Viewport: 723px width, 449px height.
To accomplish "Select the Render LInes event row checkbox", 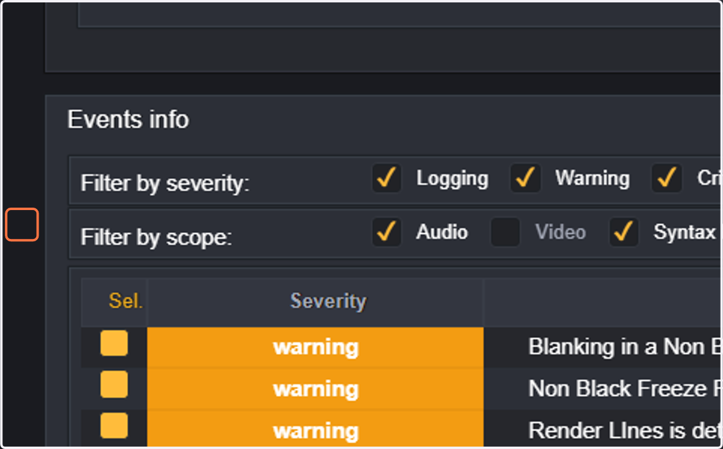I will [114, 426].
